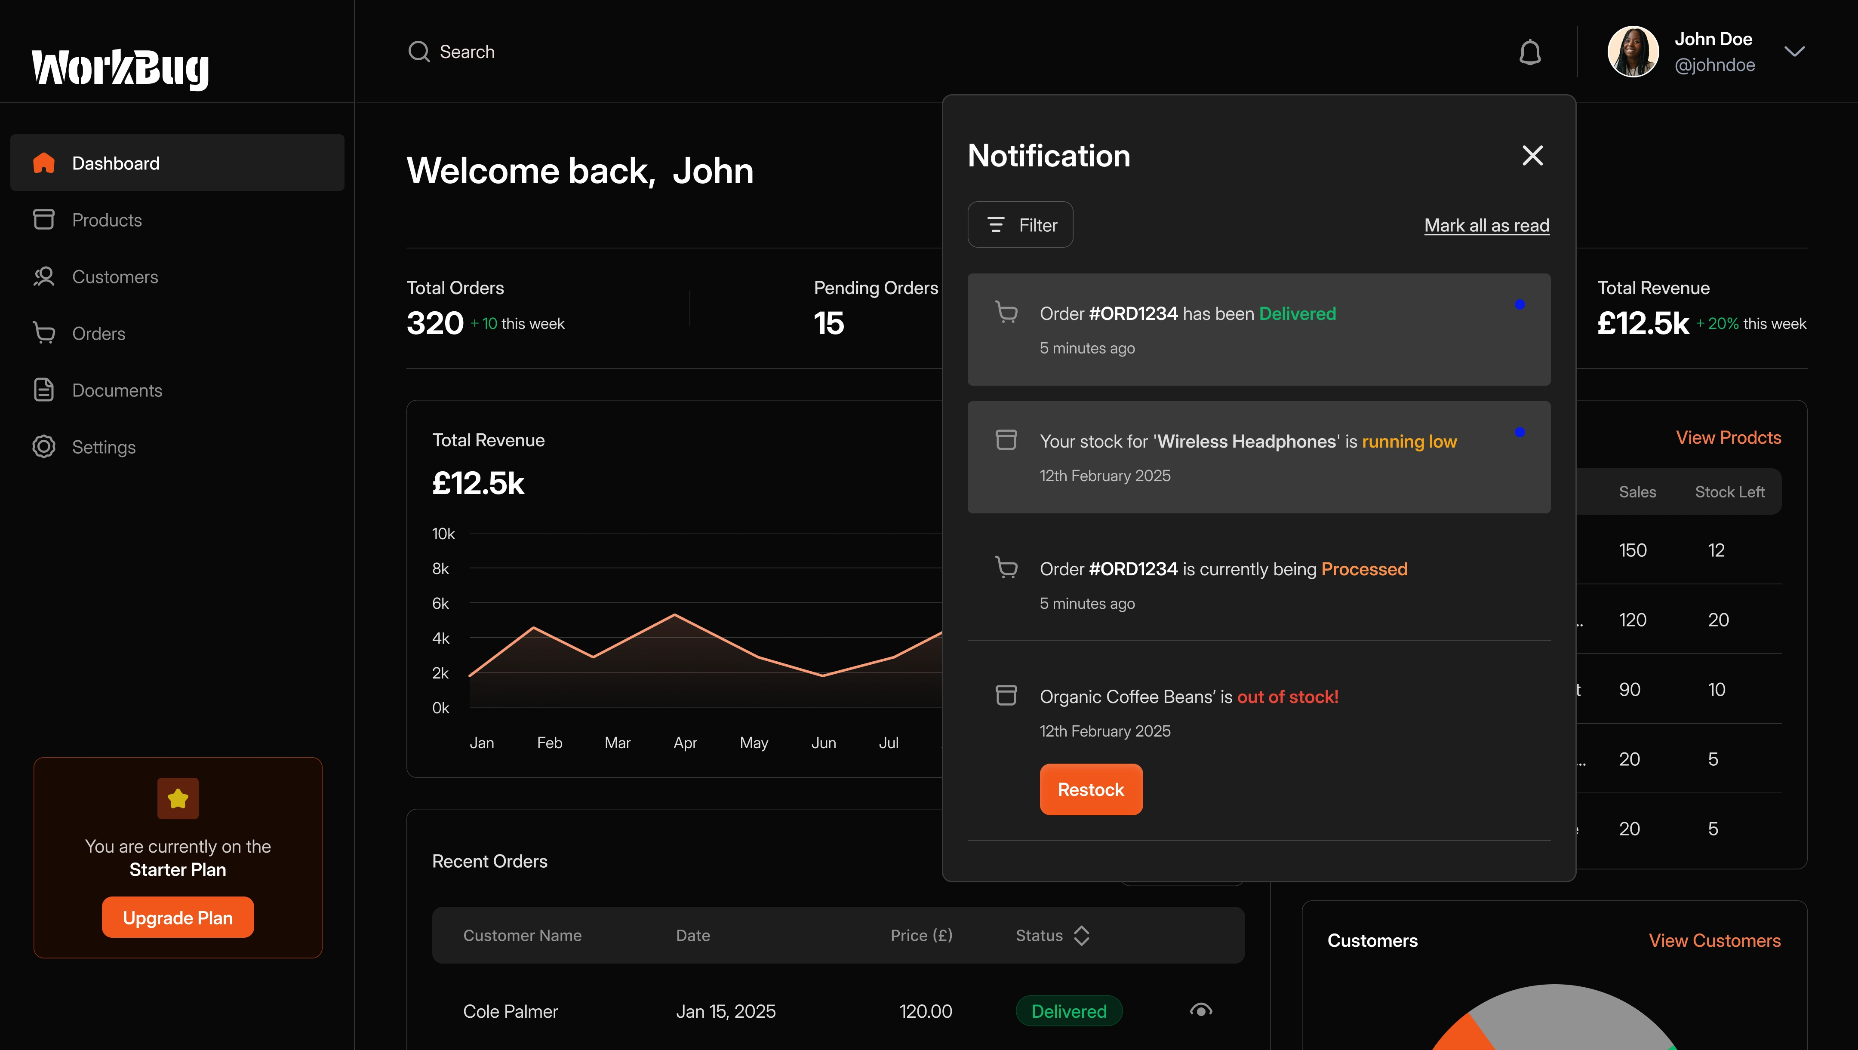Click the Starter Plan text
This screenshot has width=1858, height=1050.
pos(178,870)
